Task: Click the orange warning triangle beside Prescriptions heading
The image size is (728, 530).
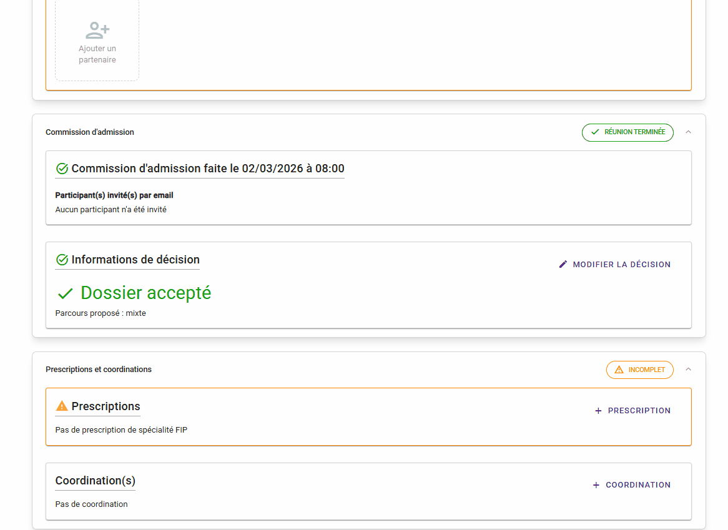Action: tap(62, 406)
